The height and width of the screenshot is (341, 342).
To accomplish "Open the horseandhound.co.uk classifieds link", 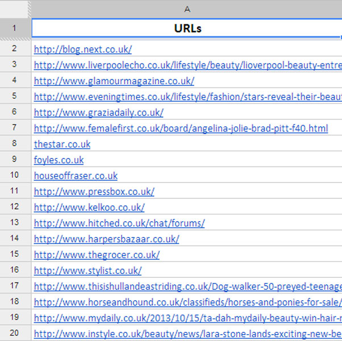I will click(x=187, y=302).
